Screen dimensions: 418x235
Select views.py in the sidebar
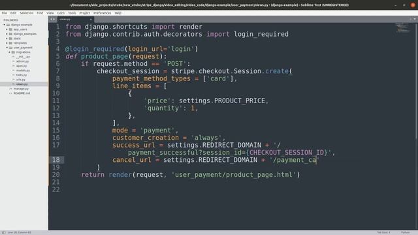click(22, 84)
